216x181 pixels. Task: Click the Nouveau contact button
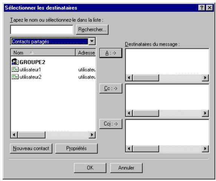(31, 149)
